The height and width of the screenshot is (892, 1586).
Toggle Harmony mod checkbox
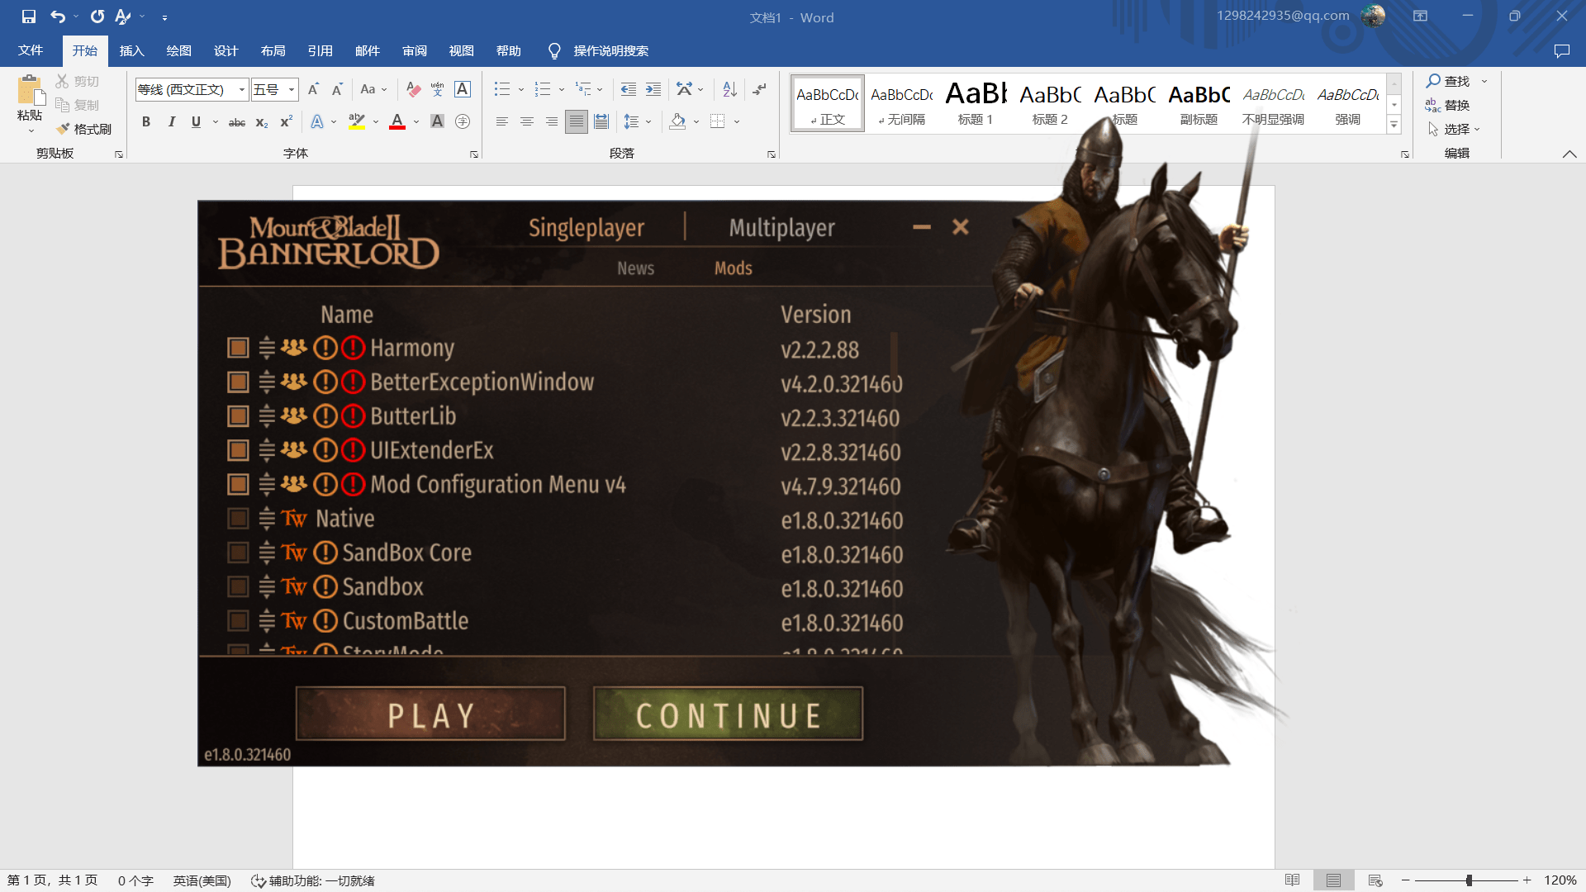coord(238,348)
